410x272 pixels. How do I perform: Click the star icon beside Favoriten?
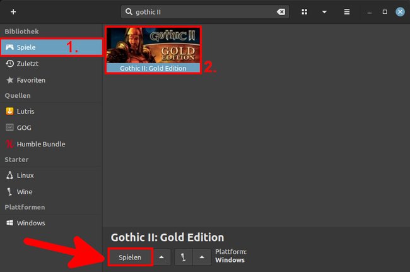(9, 80)
